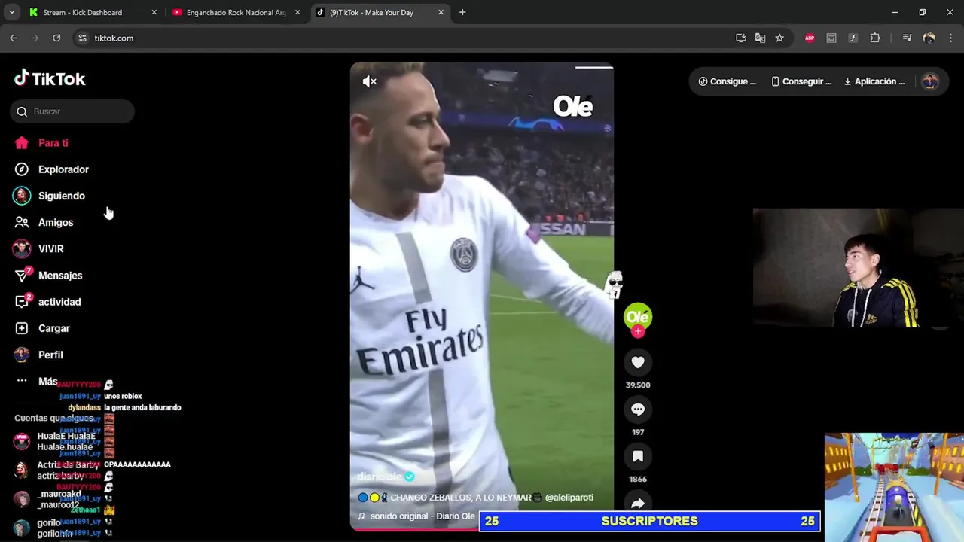Open the profile avatar in TikTok header
This screenshot has width=964, height=542.
point(930,81)
